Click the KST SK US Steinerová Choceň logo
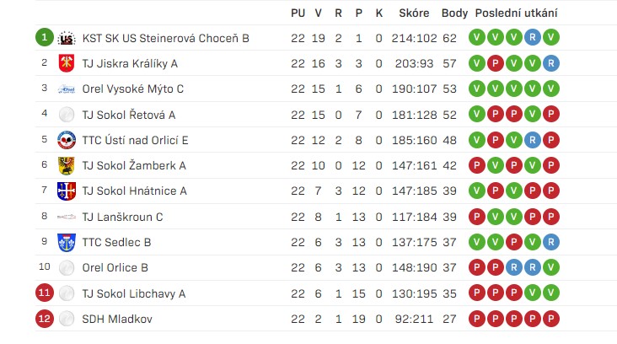The width and height of the screenshot is (617, 344). [67, 38]
